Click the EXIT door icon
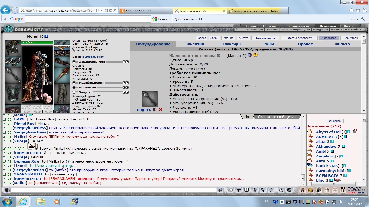369x207 pixels. click(343, 190)
